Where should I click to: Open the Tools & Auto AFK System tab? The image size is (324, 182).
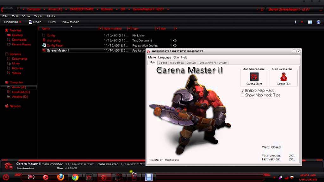point(213,63)
